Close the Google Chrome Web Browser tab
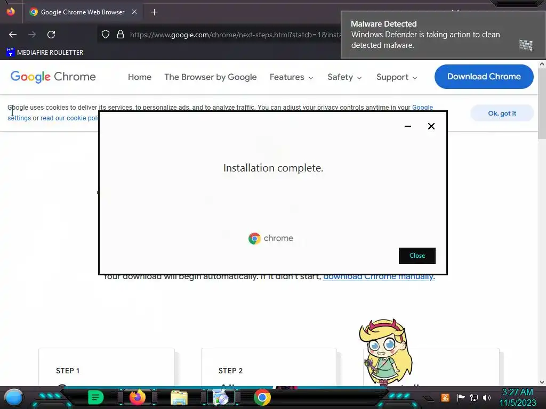 click(x=134, y=12)
